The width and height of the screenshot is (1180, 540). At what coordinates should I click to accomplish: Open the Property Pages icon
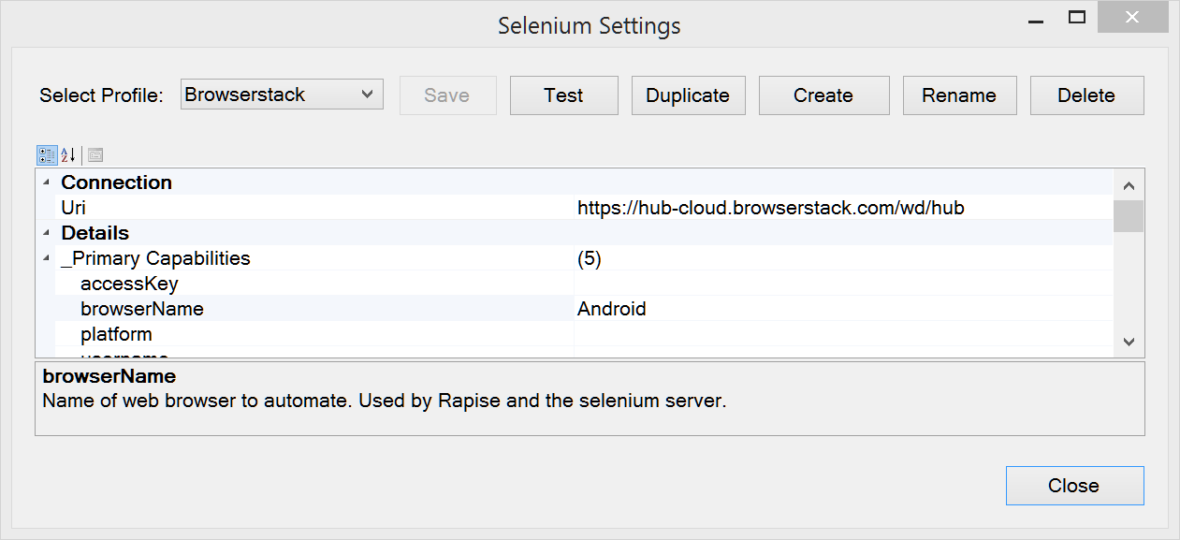pyautogui.click(x=95, y=155)
